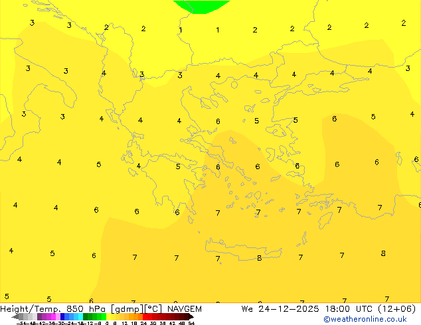Pick the dark green legend swatch
This screenshot has width=421, height=325.
coord(85,316)
